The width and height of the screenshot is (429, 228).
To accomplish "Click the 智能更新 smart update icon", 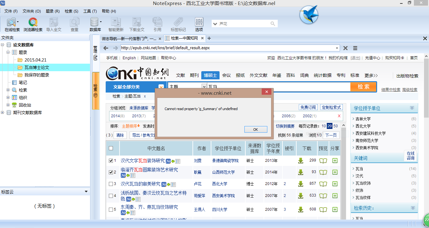I will click(x=116, y=25).
